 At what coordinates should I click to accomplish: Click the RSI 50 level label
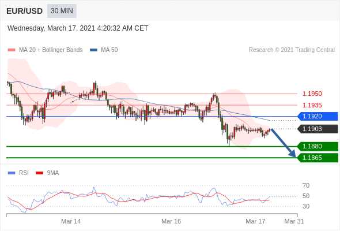(x=306, y=196)
